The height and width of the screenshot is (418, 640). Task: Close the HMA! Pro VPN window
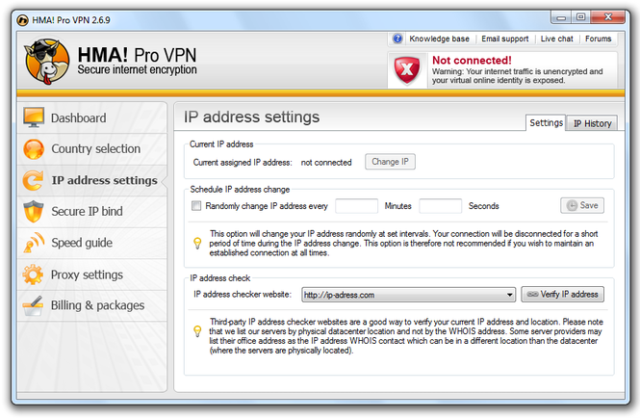point(607,17)
